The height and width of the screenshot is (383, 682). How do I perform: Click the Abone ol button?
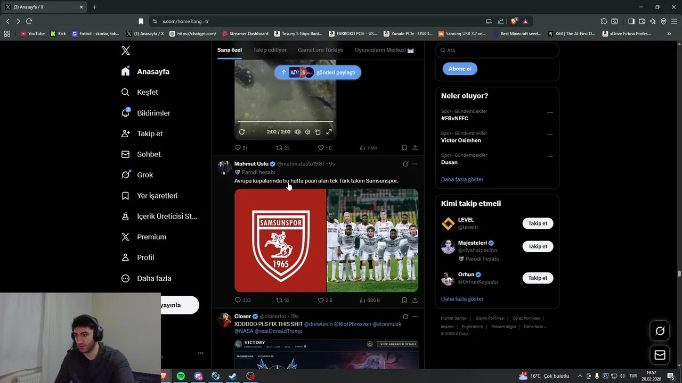tap(460, 69)
